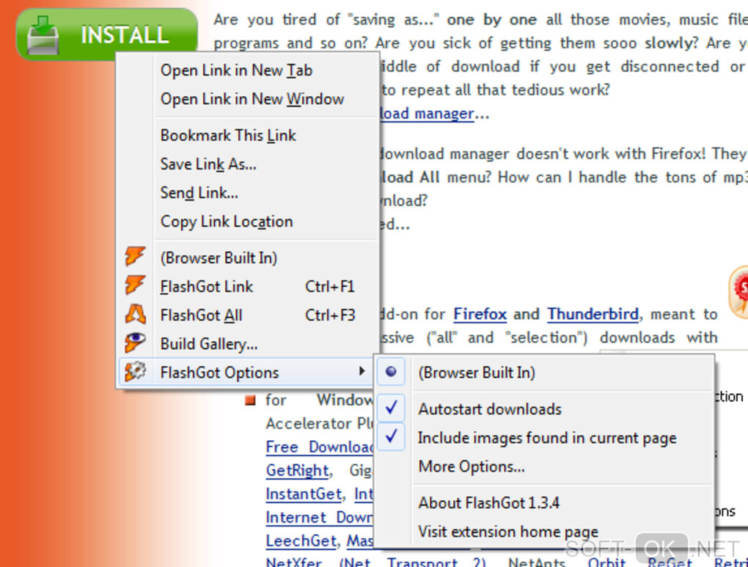Viewport: 748px width, 567px height.
Task: Click the FlashGot Link lightning icon
Action: (135, 285)
